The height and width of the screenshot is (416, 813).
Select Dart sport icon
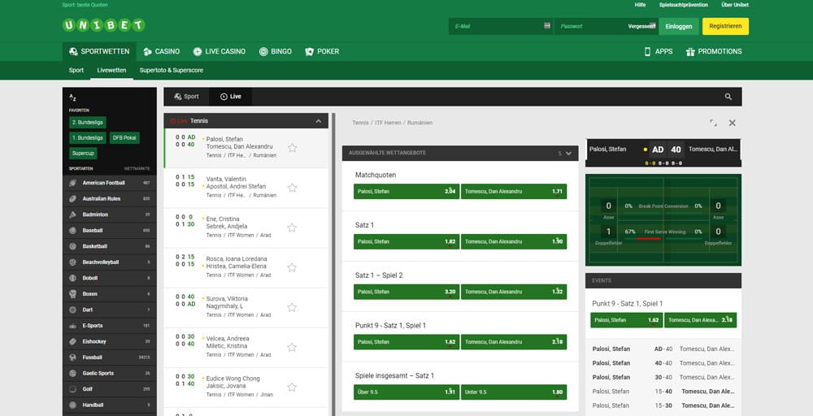point(72,310)
